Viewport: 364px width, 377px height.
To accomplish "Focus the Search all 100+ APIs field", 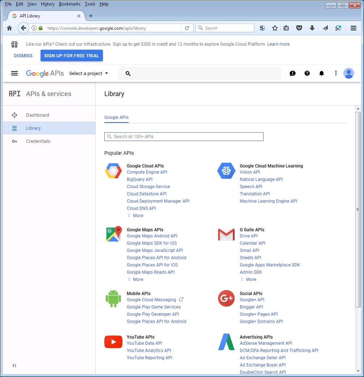I will click(x=184, y=137).
